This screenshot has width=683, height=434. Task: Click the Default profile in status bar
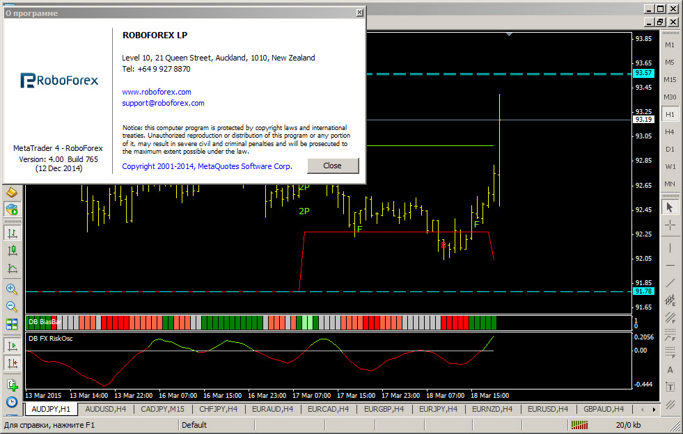coord(194,425)
